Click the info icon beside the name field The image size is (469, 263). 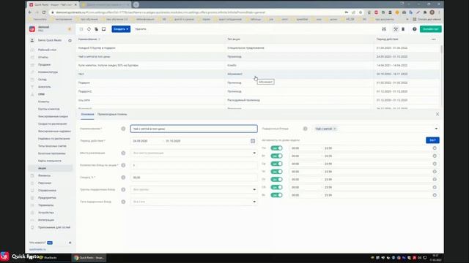[123, 129]
